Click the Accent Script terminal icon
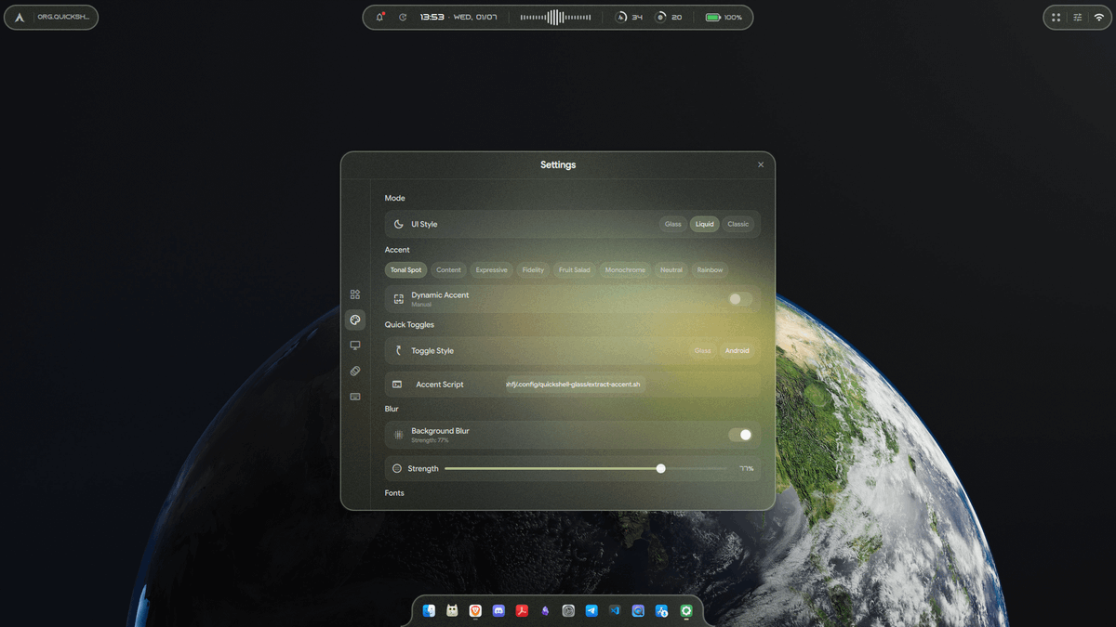 point(397,385)
